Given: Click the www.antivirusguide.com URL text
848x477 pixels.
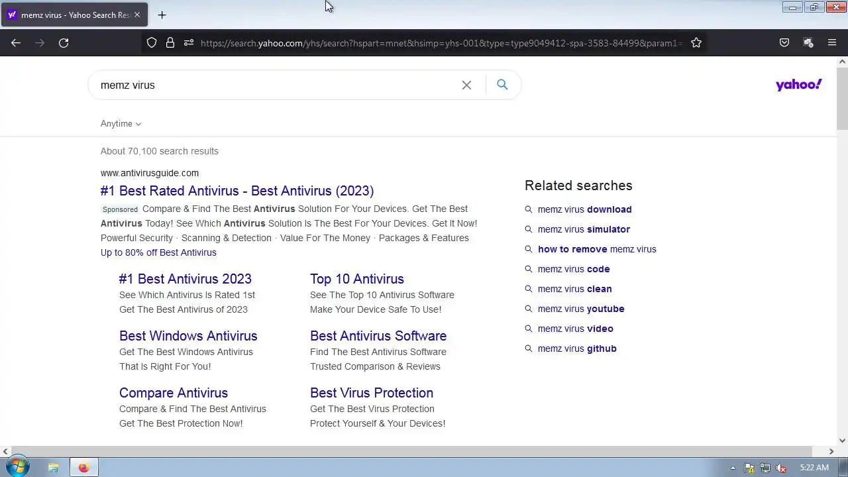Looking at the screenshot, I should point(150,173).
